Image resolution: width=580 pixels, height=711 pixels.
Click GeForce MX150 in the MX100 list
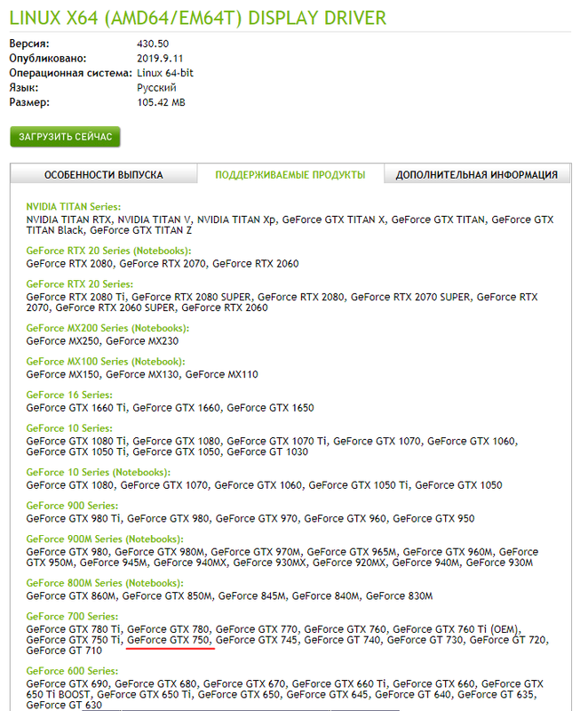coord(62,374)
